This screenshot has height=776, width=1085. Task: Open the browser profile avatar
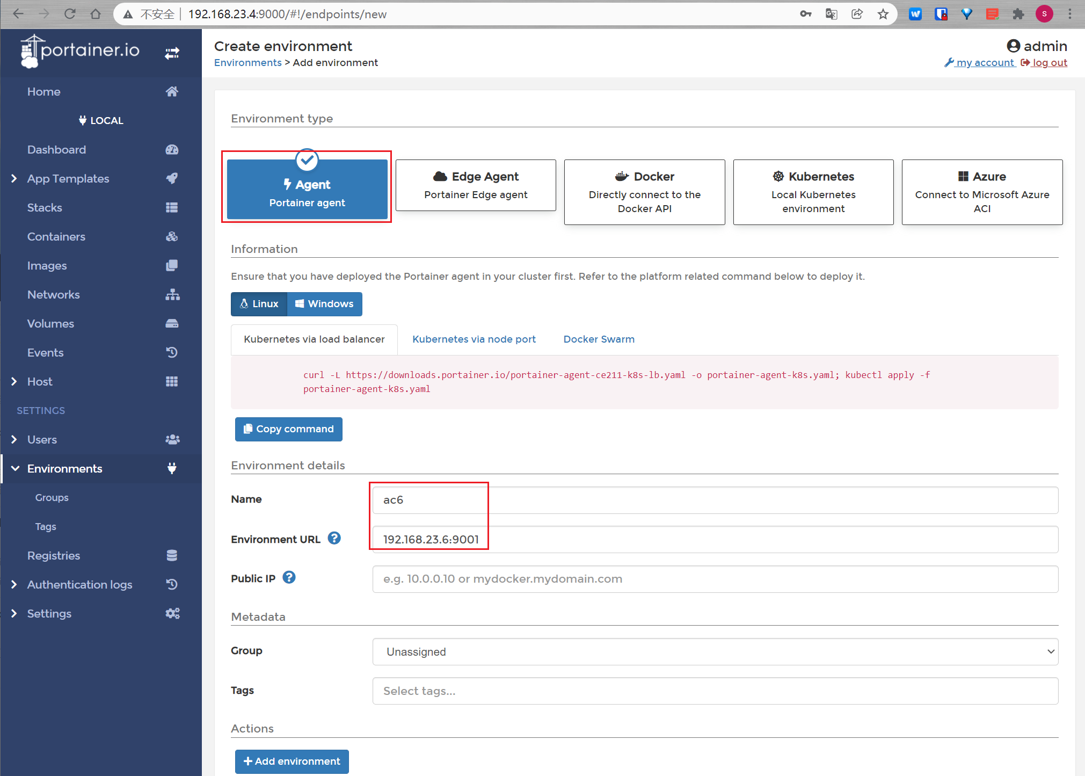[1044, 14]
